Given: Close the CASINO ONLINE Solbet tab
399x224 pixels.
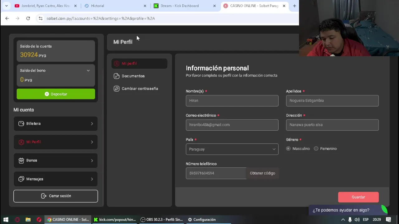Looking at the screenshot, I should (284, 6).
